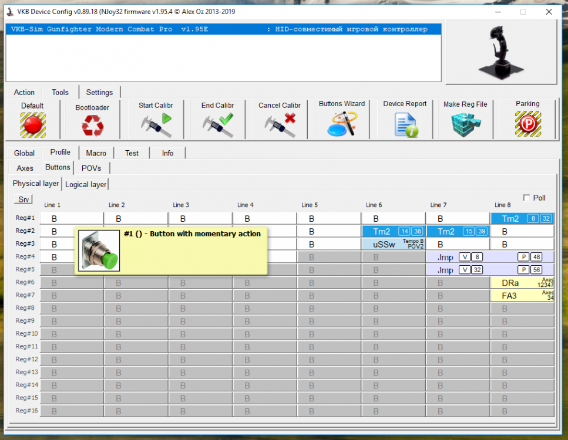The width and height of the screenshot is (568, 440).
Task: Abort calibration with the Cancel Calibr icon
Action: (x=280, y=125)
